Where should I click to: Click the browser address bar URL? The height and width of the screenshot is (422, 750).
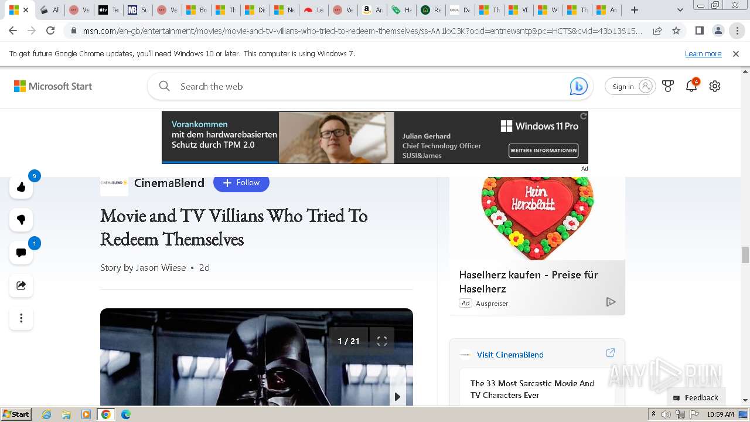pos(362,30)
